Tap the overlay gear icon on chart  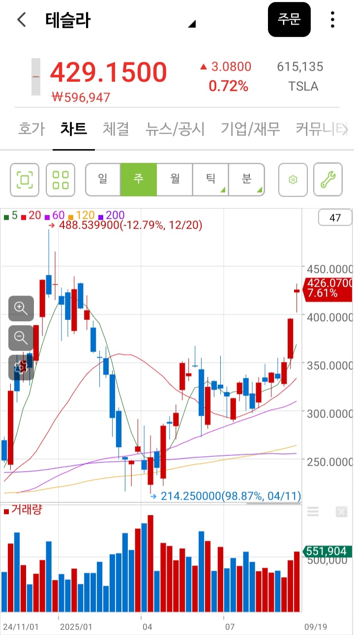pyautogui.click(x=21, y=367)
